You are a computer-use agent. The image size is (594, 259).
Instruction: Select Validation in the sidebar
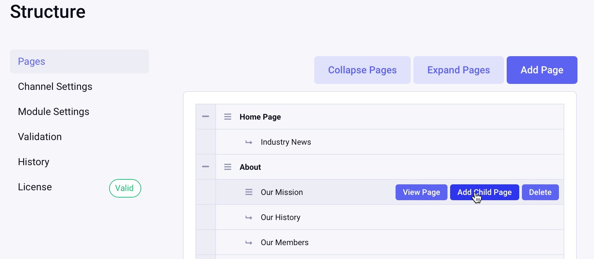coord(40,137)
